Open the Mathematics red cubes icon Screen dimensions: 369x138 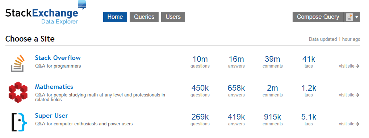[x=18, y=92]
